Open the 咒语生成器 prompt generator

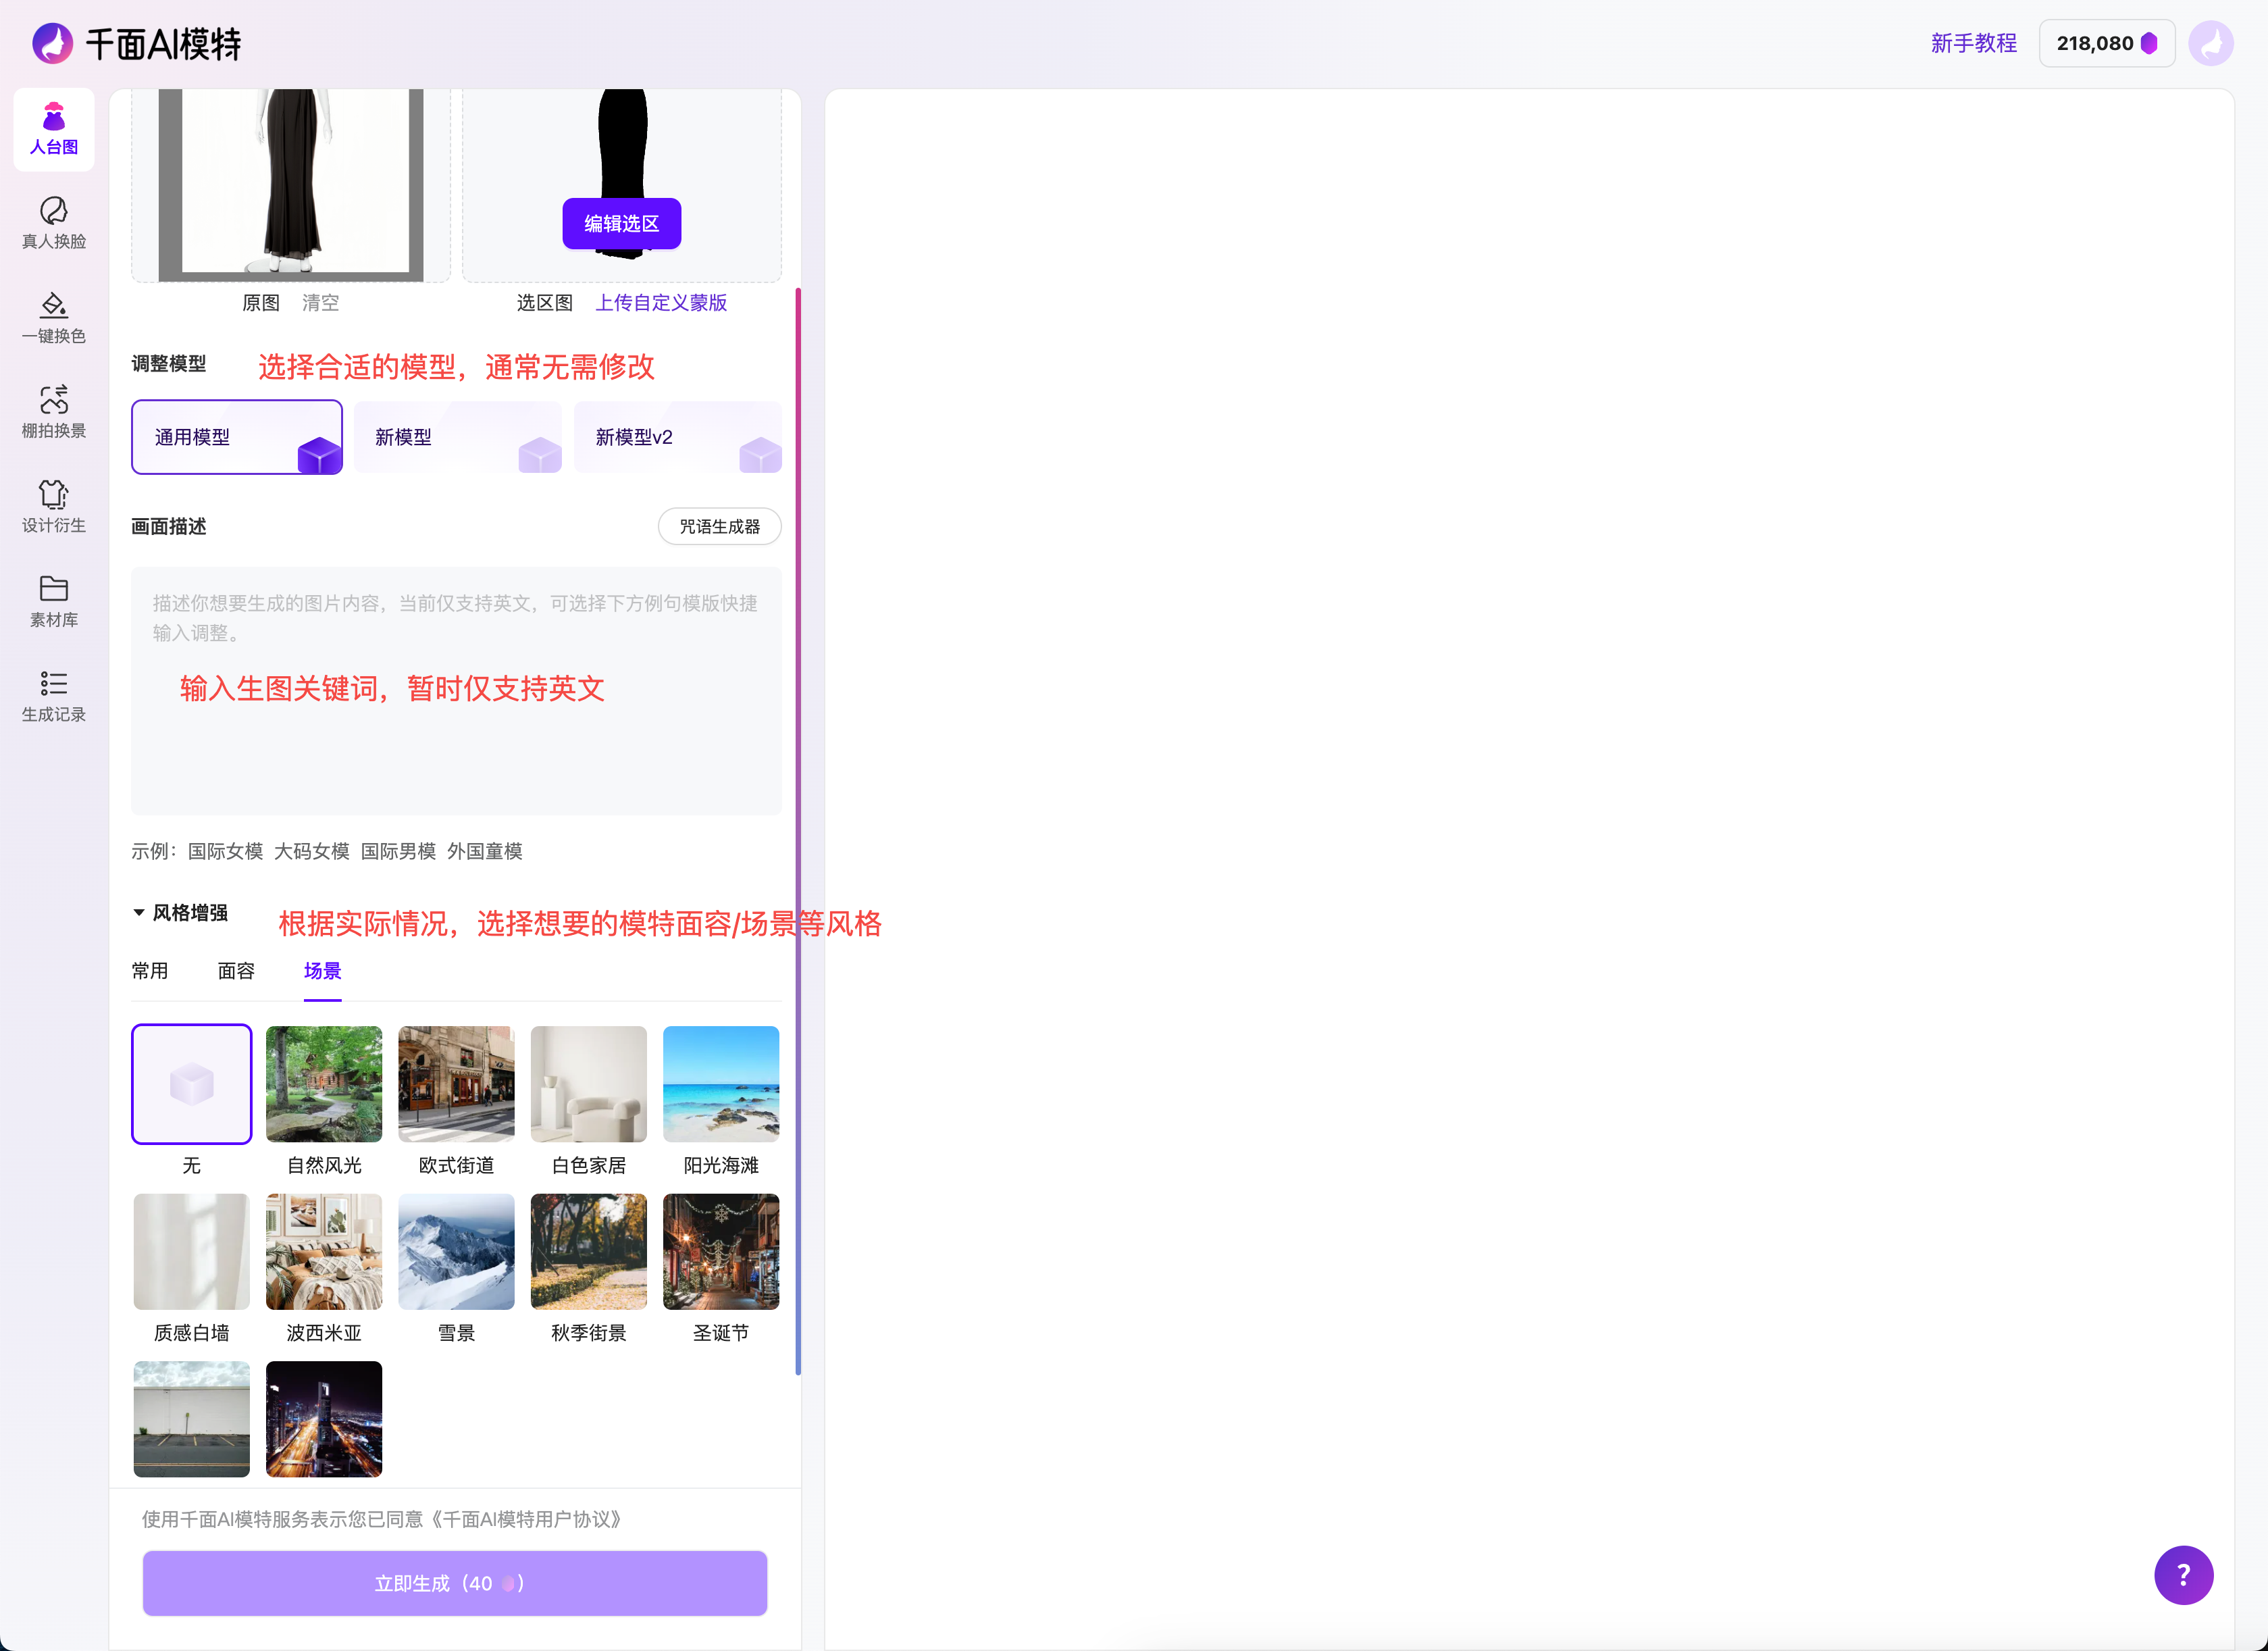pos(720,526)
